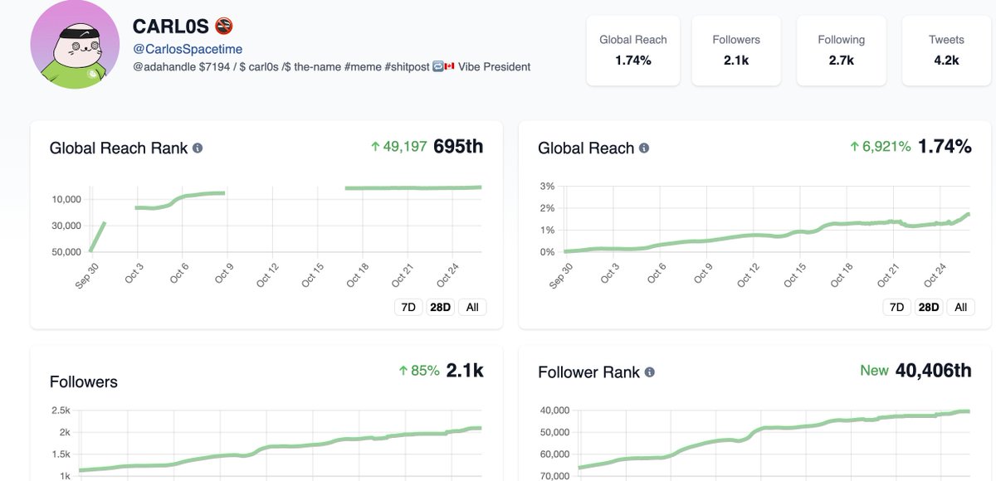Screen dimensions: 996x481
Task: Click the #shitpost hashtag in bio
Action: 408,66
